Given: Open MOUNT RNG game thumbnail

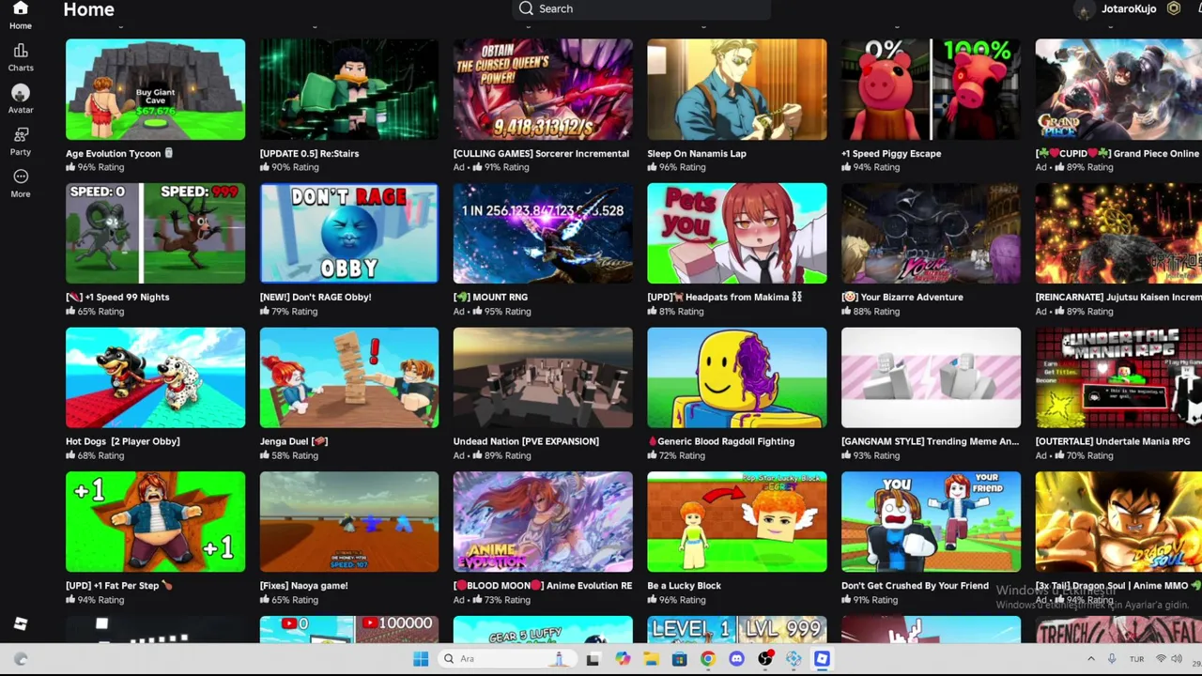Looking at the screenshot, I should tap(543, 234).
